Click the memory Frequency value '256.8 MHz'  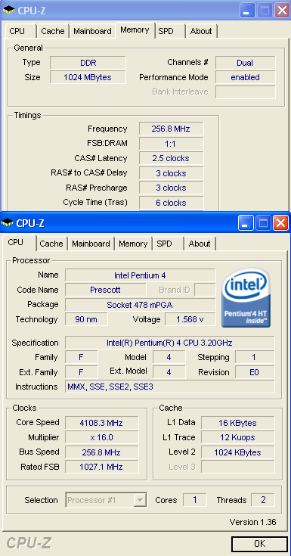[x=171, y=129]
